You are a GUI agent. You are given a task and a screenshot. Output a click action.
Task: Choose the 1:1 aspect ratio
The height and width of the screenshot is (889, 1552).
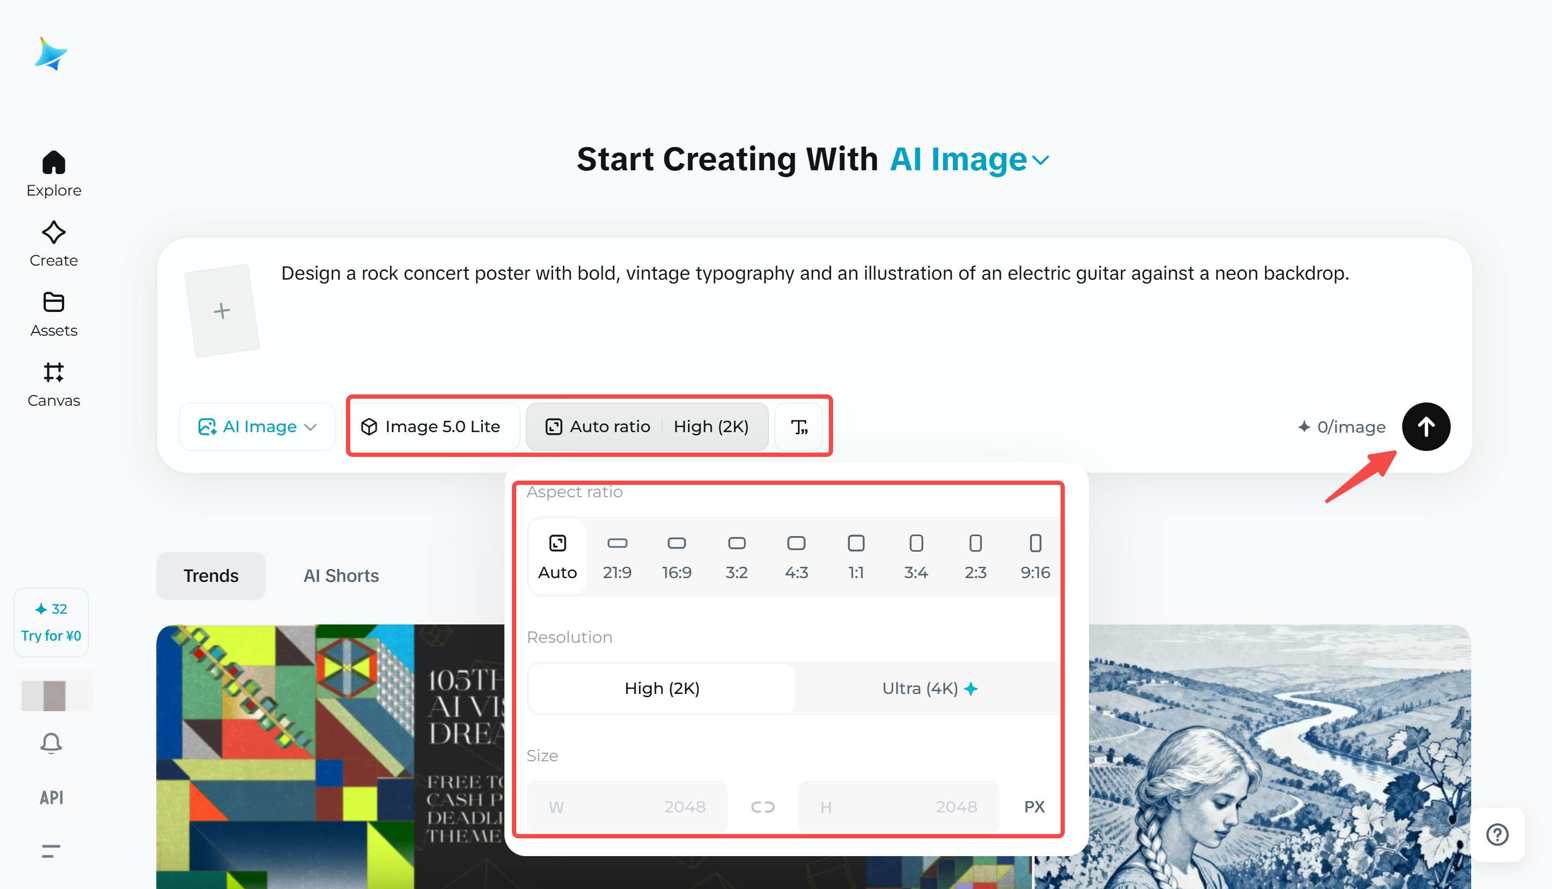click(x=856, y=556)
